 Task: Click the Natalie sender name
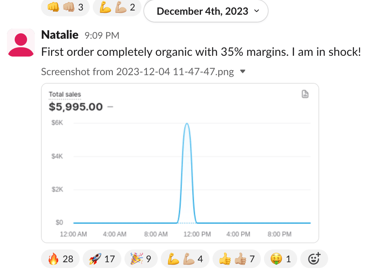coord(60,35)
